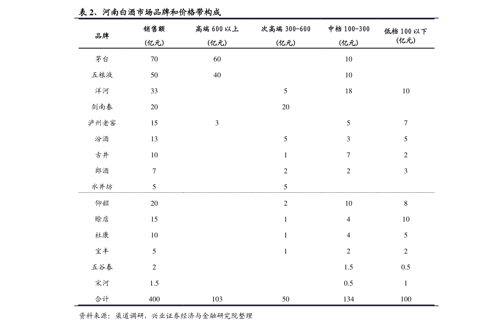480x328 pixels.
Task: Select 汾酒 sales value 13
Action: coord(154,139)
